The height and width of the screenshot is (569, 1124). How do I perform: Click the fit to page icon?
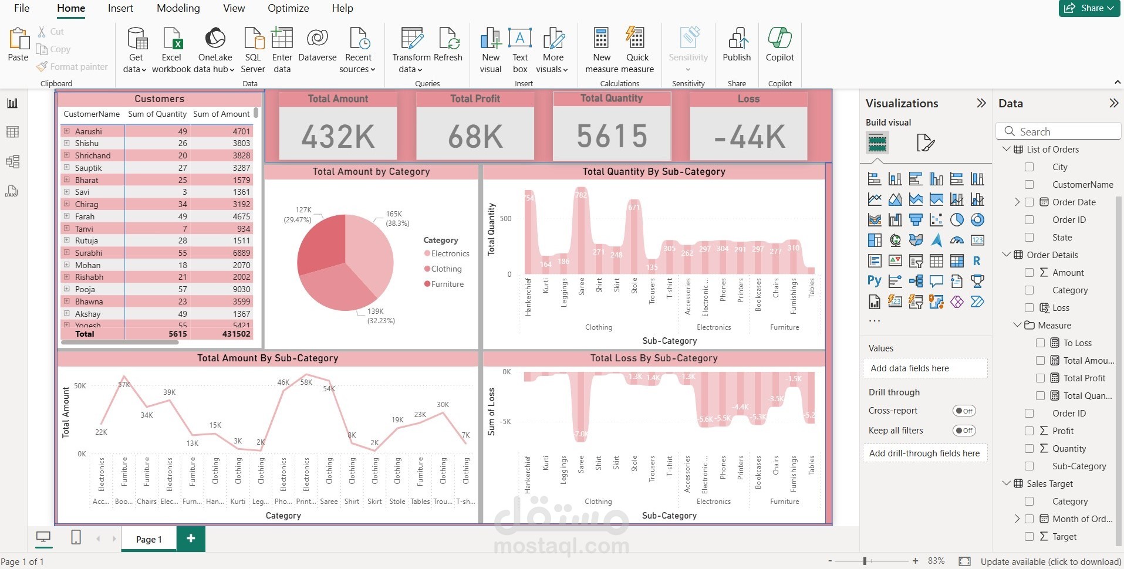[964, 561]
